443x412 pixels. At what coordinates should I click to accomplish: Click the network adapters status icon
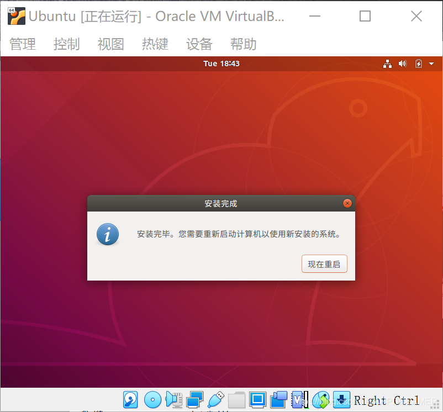[194, 400]
